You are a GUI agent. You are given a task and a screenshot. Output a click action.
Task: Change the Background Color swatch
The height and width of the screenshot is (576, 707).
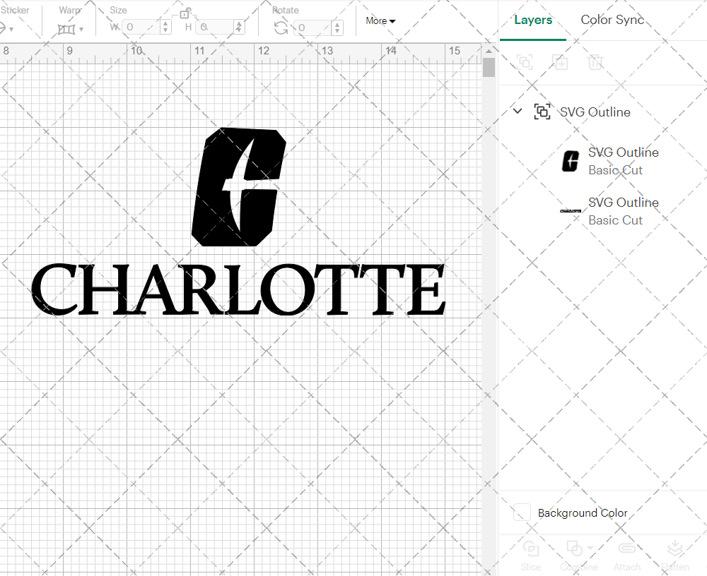point(521,512)
